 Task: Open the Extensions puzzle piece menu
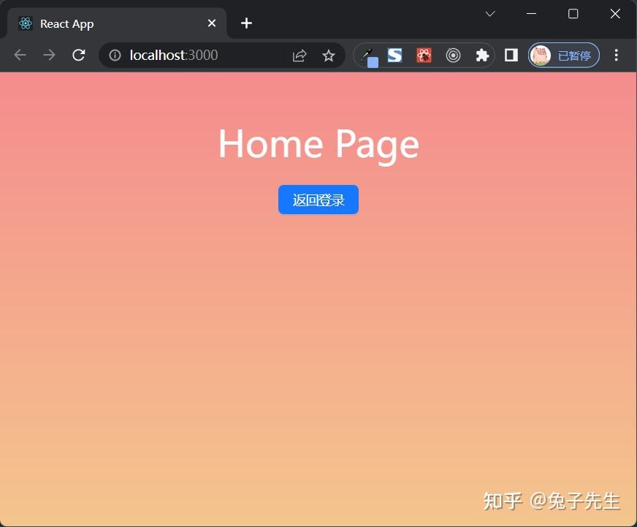[481, 55]
